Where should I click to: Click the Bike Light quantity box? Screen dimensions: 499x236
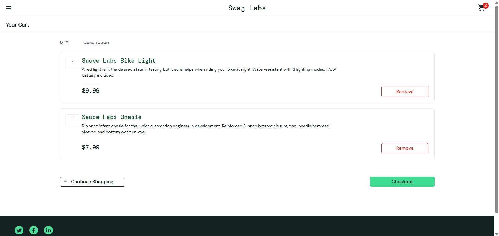pos(73,63)
